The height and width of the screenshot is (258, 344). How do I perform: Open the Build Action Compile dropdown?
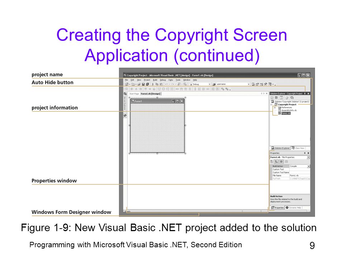(309, 166)
